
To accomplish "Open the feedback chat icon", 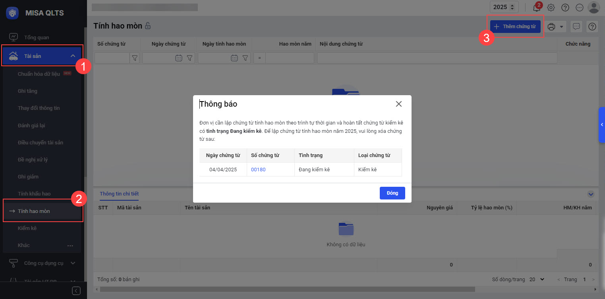I will (x=577, y=27).
